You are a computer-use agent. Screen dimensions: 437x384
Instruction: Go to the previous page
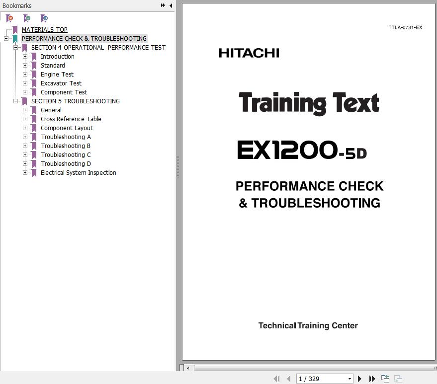[x=288, y=379]
